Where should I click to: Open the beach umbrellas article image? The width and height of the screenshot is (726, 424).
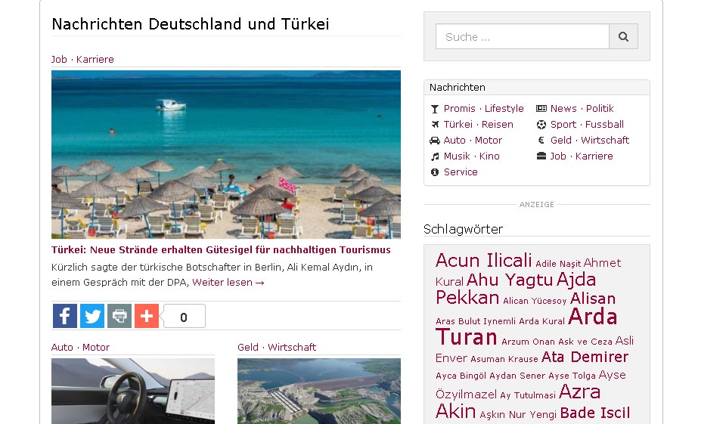tap(226, 154)
